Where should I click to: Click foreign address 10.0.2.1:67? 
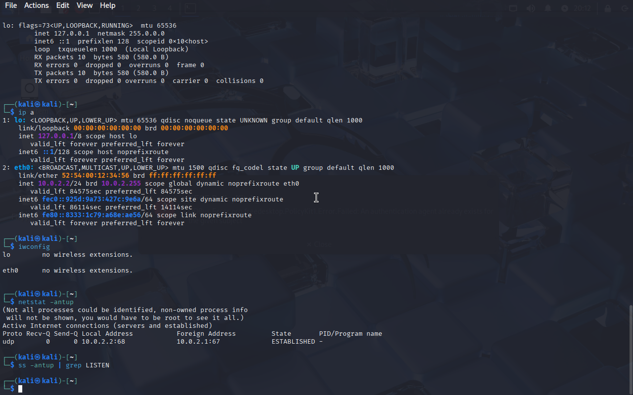click(x=198, y=342)
